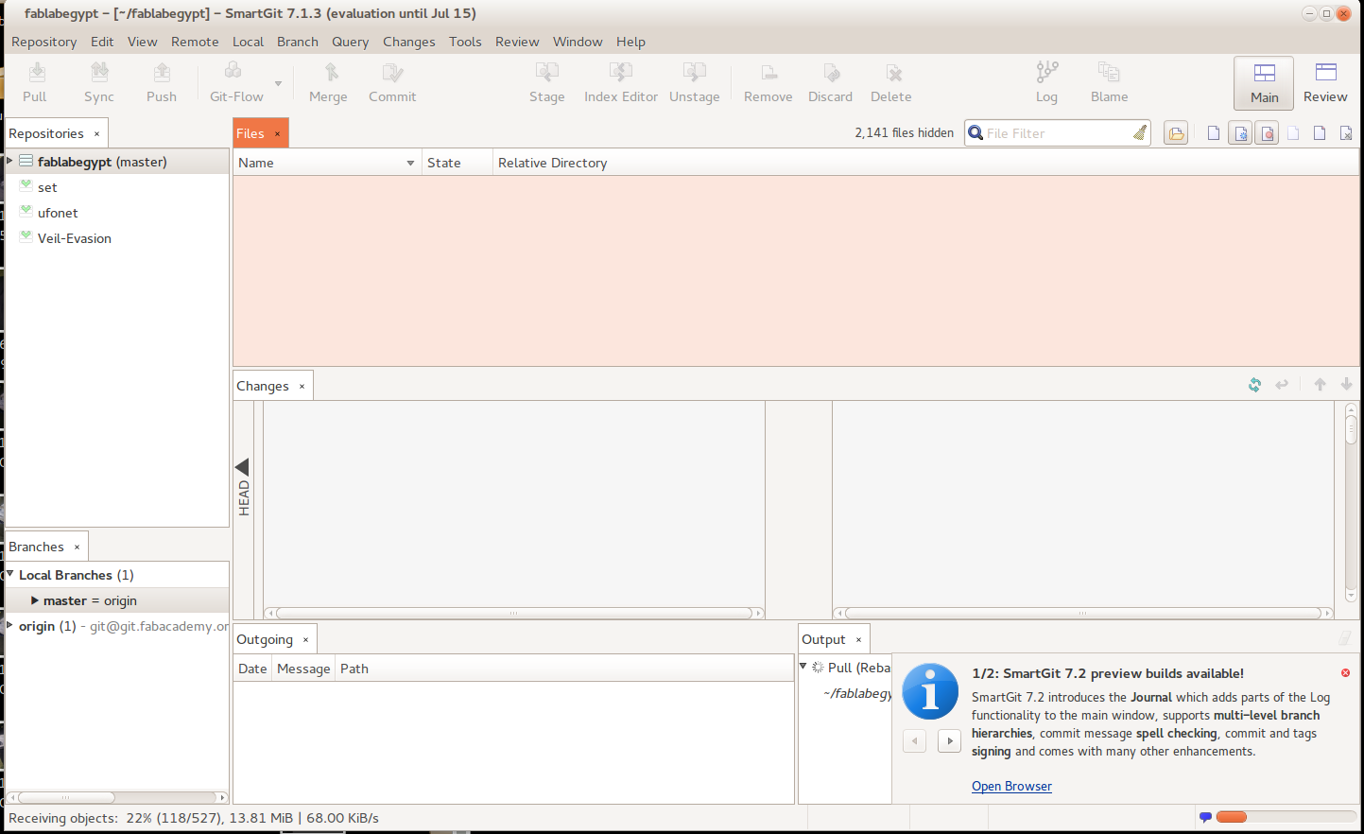
Task: Click the orange progress bar in status bar
Action: (1232, 817)
